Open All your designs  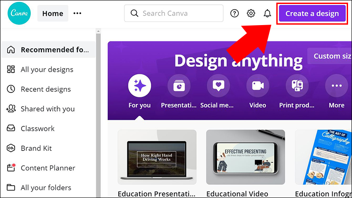(x=47, y=70)
